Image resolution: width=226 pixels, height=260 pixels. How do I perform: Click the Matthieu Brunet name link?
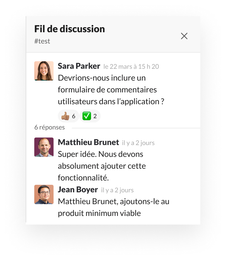point(88,142)
